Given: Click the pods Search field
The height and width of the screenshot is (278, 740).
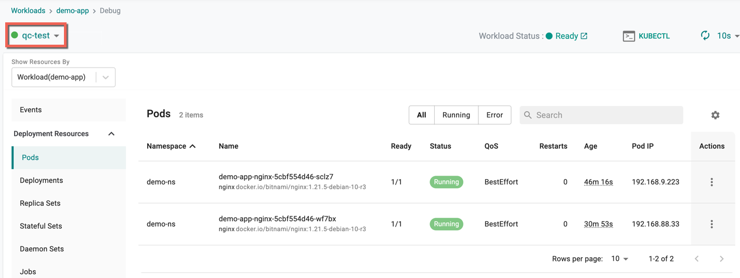Looking at the screenshot, I should pos(601,115).
